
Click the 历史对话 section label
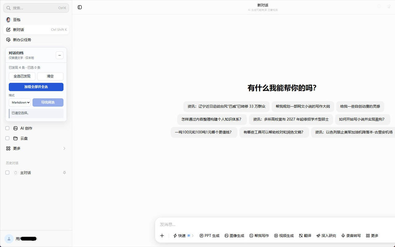coord(12,163)
